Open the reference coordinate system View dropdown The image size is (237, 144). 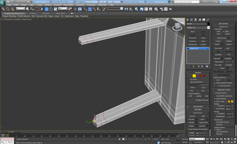click(63, 9)
